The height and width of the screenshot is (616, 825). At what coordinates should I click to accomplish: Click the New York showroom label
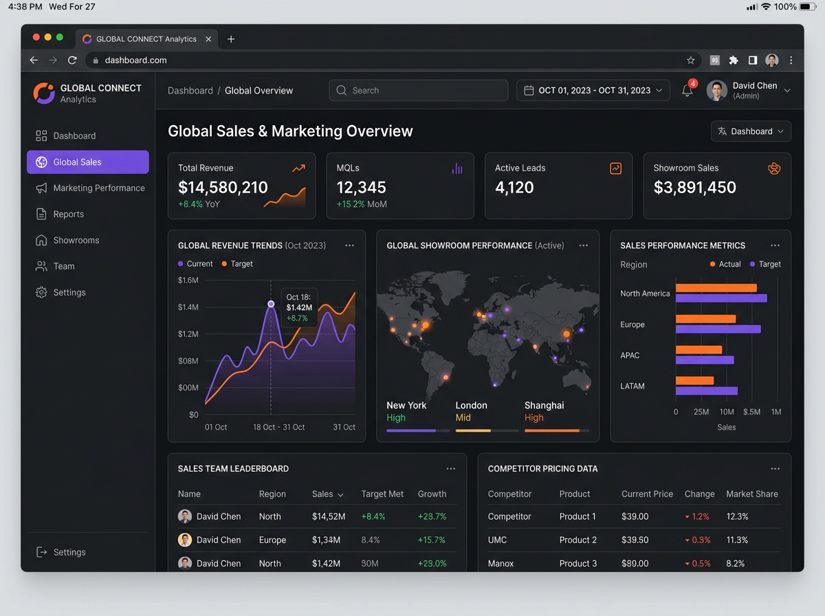(x=406, y=406)
